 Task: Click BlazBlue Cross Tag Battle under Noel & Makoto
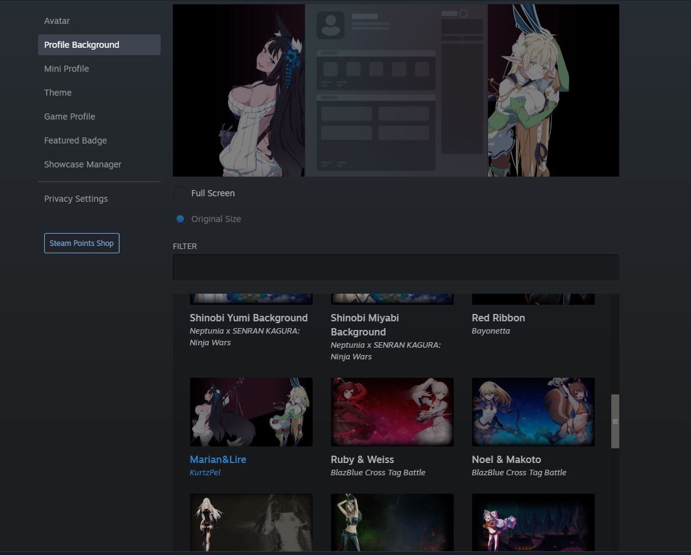pos(519,473)
